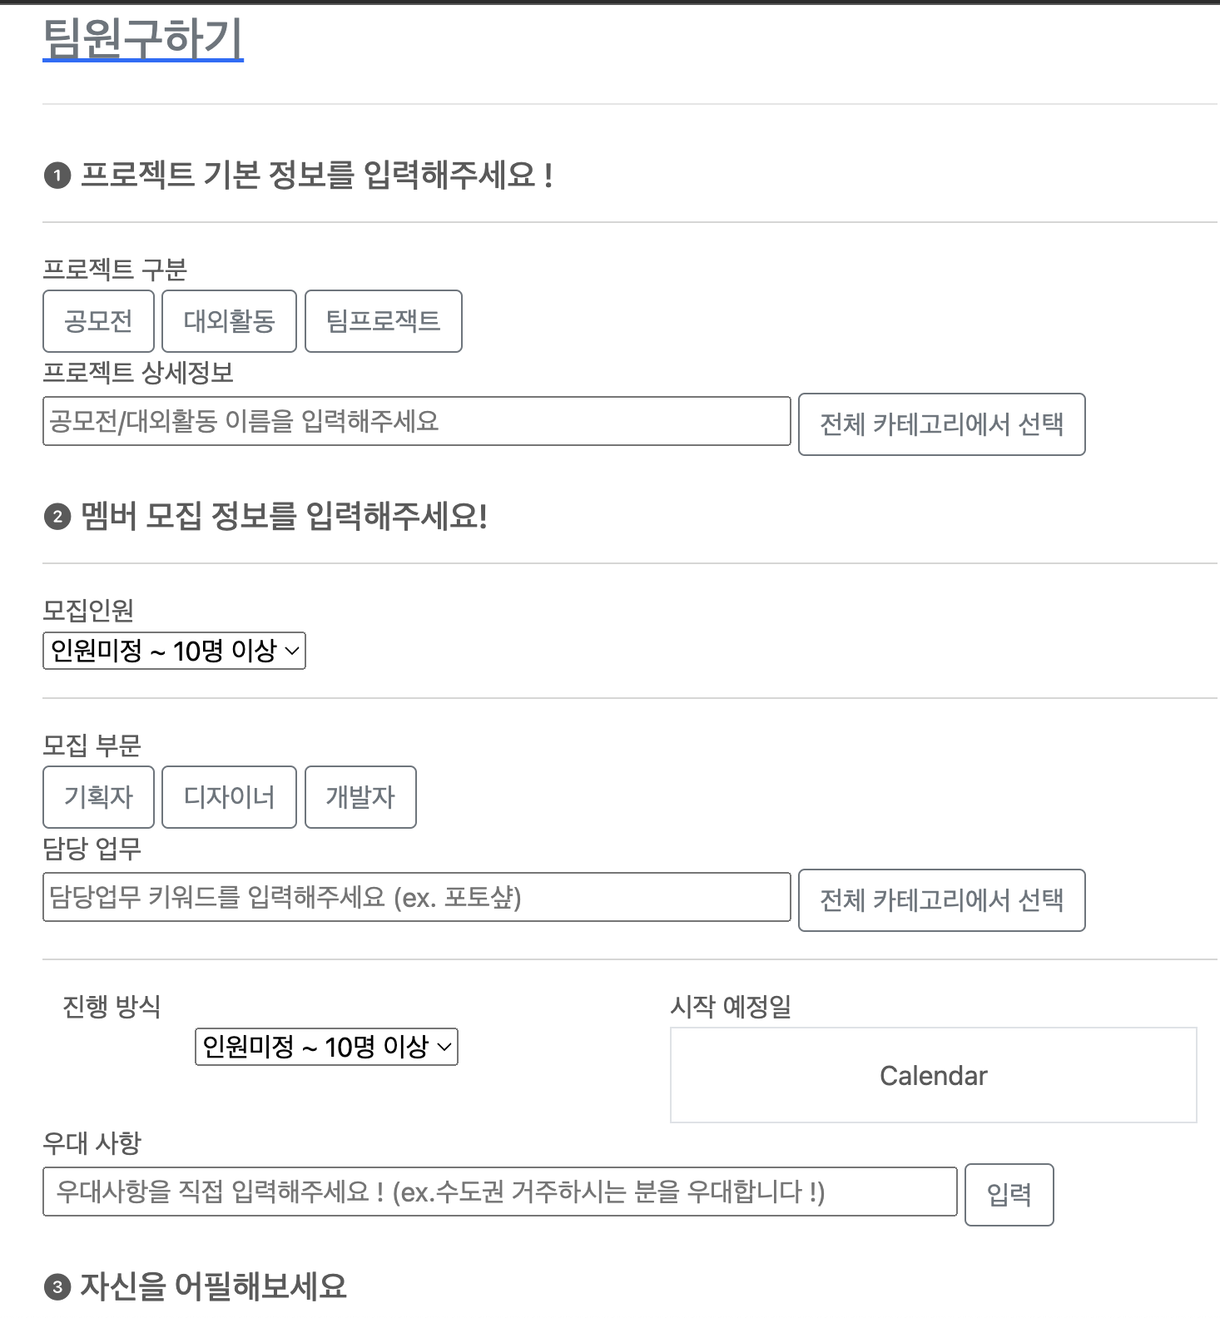Select the 대외활동 project type
Screen dimensions: 1220x1318
[x=229, y=321]
